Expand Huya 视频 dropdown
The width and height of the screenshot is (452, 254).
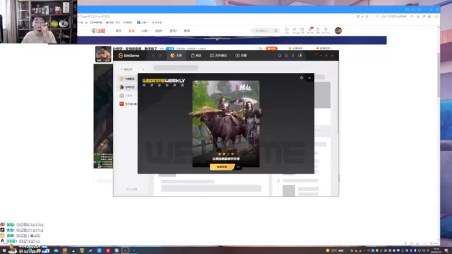click(x=159, y=31)
